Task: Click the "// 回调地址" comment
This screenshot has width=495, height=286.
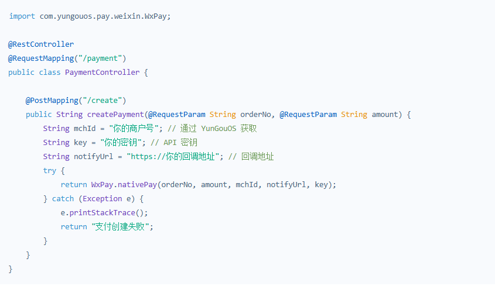Action: (x=251, y=157)
